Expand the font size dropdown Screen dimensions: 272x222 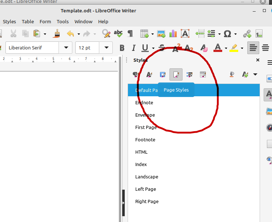(x=106, y=48)
